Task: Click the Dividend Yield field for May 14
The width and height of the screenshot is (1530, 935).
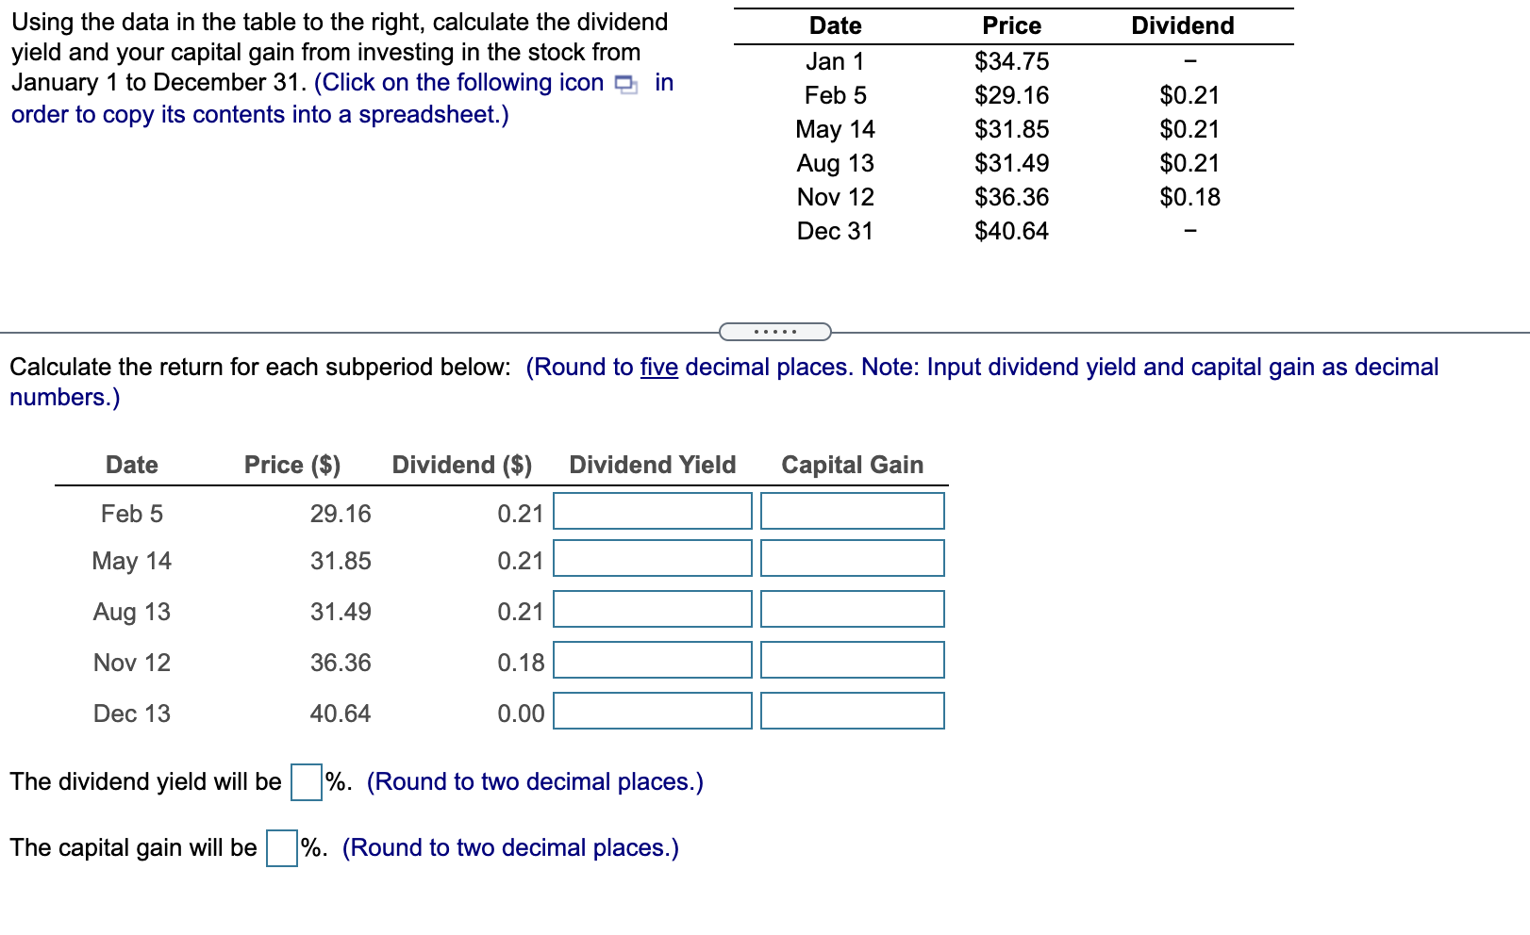Action: click(x=652, y=560)
